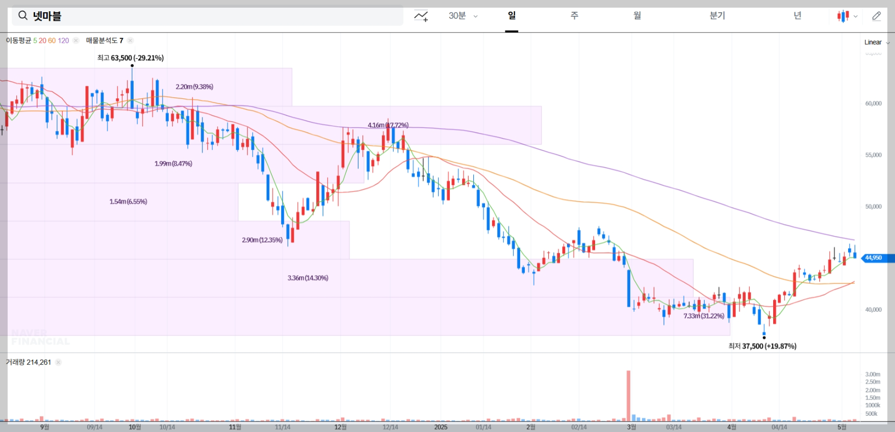Select the 일 (daily) tab
This screenshot has width=895, height=432.
point(512,16)
